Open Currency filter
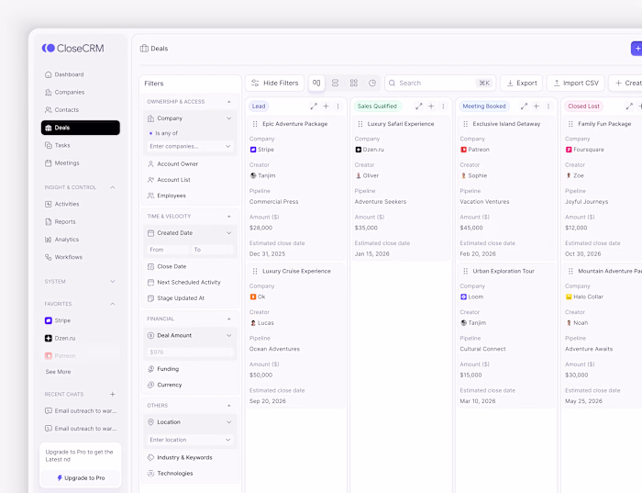 (x=191, y=385)
